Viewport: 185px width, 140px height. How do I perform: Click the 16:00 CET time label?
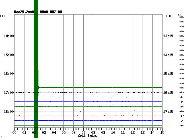coord(9,74)
